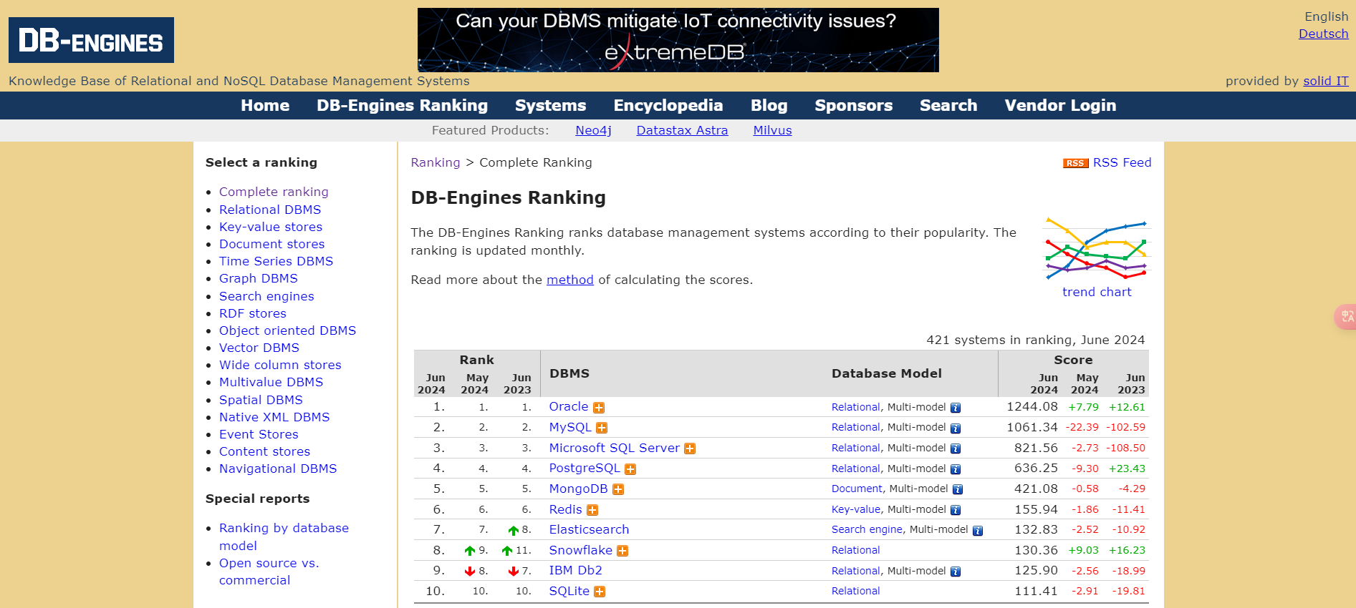Open the Systems menu item
The width and height of the screenshot is (1356, 608).
click(x=550, y=105)
